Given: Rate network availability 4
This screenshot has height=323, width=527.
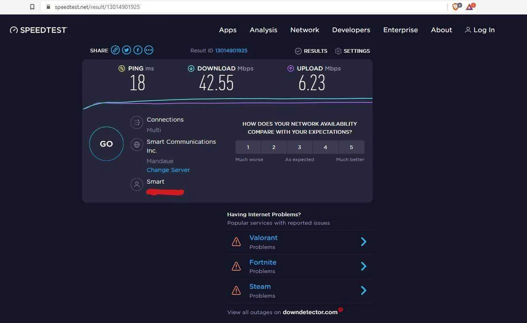Looking at the screenshot, I should tap(325, 147).
